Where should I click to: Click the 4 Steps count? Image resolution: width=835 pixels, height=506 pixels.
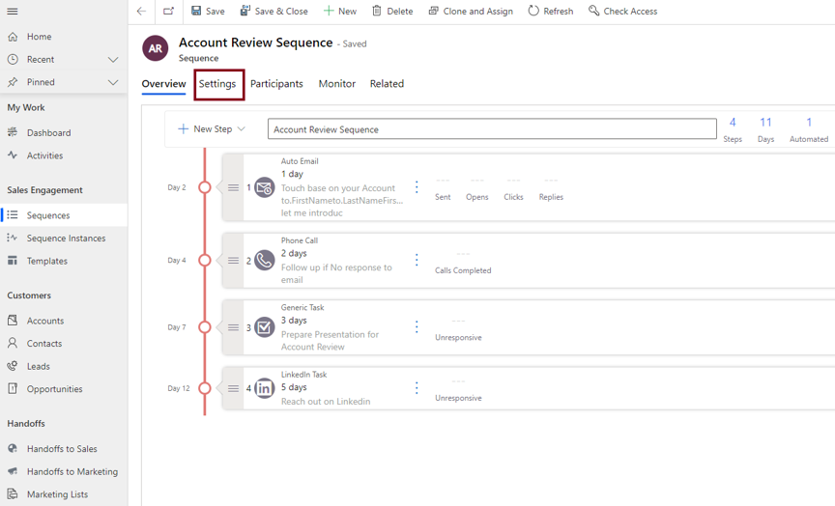point(733,129)
